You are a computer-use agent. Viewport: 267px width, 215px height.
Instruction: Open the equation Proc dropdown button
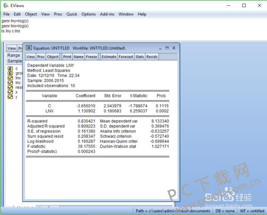click(41, 57)
